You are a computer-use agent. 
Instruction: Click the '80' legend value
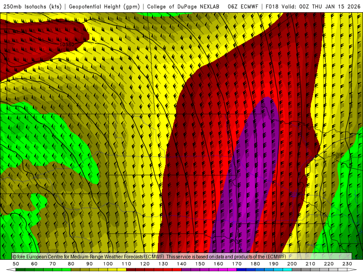click(x=71, y=264)
